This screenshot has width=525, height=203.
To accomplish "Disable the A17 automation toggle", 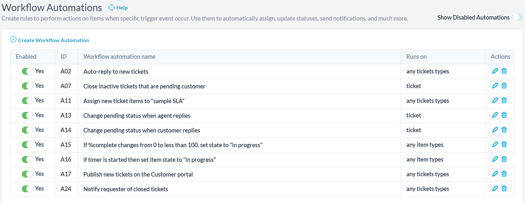I will [x=27, y=174].
